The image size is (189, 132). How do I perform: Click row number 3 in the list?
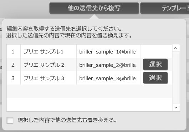[x=14, y=78]
